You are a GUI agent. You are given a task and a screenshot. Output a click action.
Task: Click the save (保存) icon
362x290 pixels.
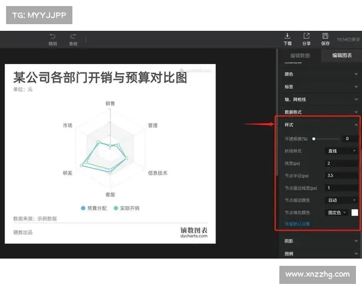point(325,36)
